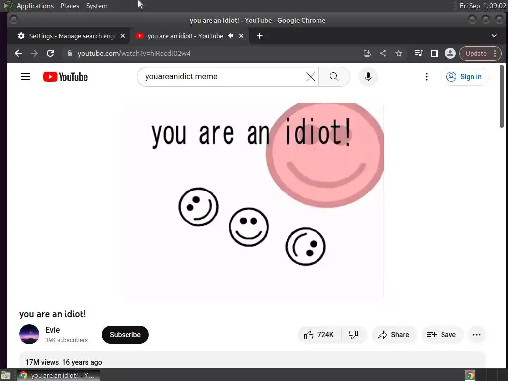
Task: Click the Update button in Chrome
Action: (x=476, y=53)
